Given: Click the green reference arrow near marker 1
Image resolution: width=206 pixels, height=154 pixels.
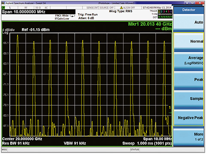Looking at the screenshot, I should tap(170, 113).
